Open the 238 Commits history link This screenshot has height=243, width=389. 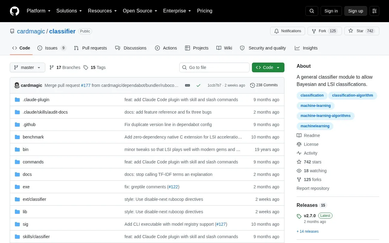coord(264,85)
